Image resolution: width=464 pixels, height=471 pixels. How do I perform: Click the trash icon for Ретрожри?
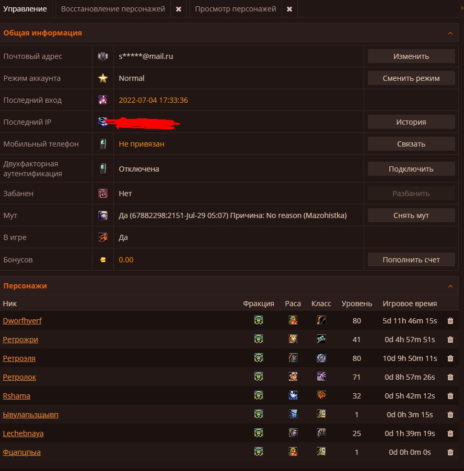[x=450, y=340]
